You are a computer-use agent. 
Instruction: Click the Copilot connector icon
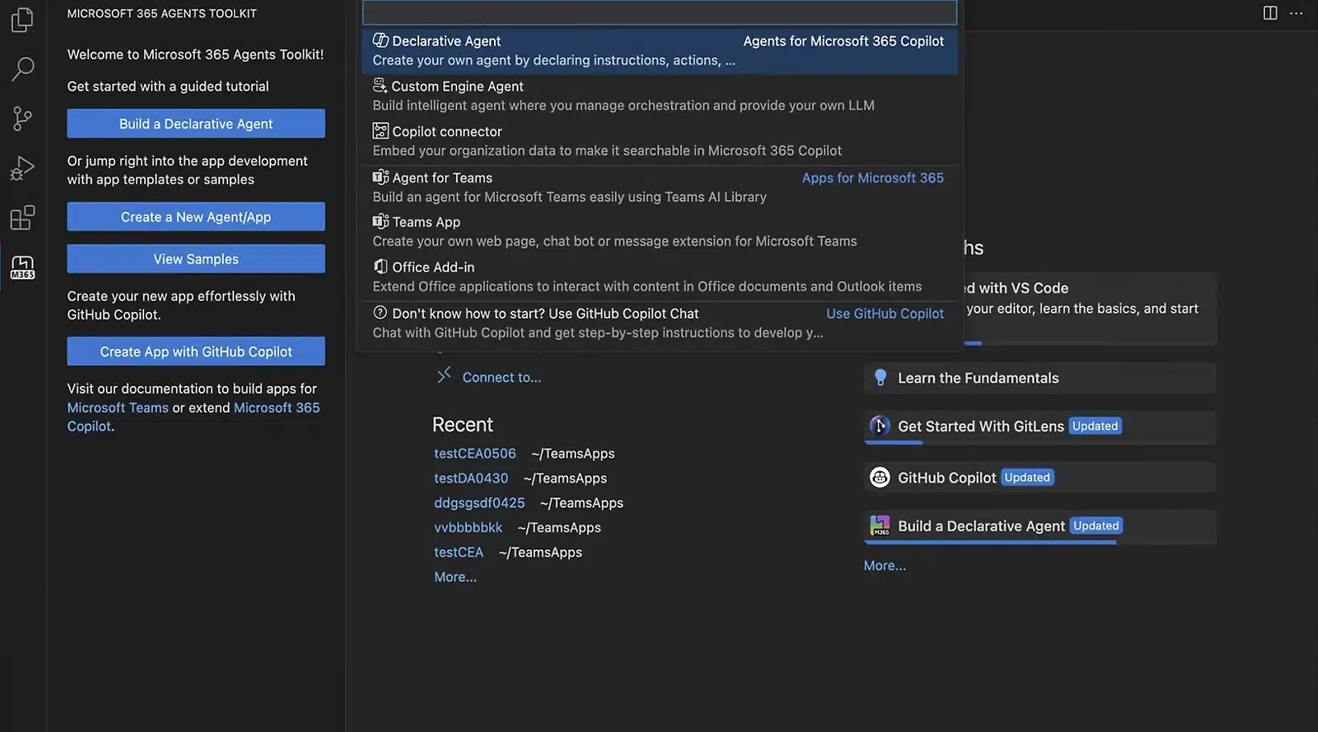381,130
